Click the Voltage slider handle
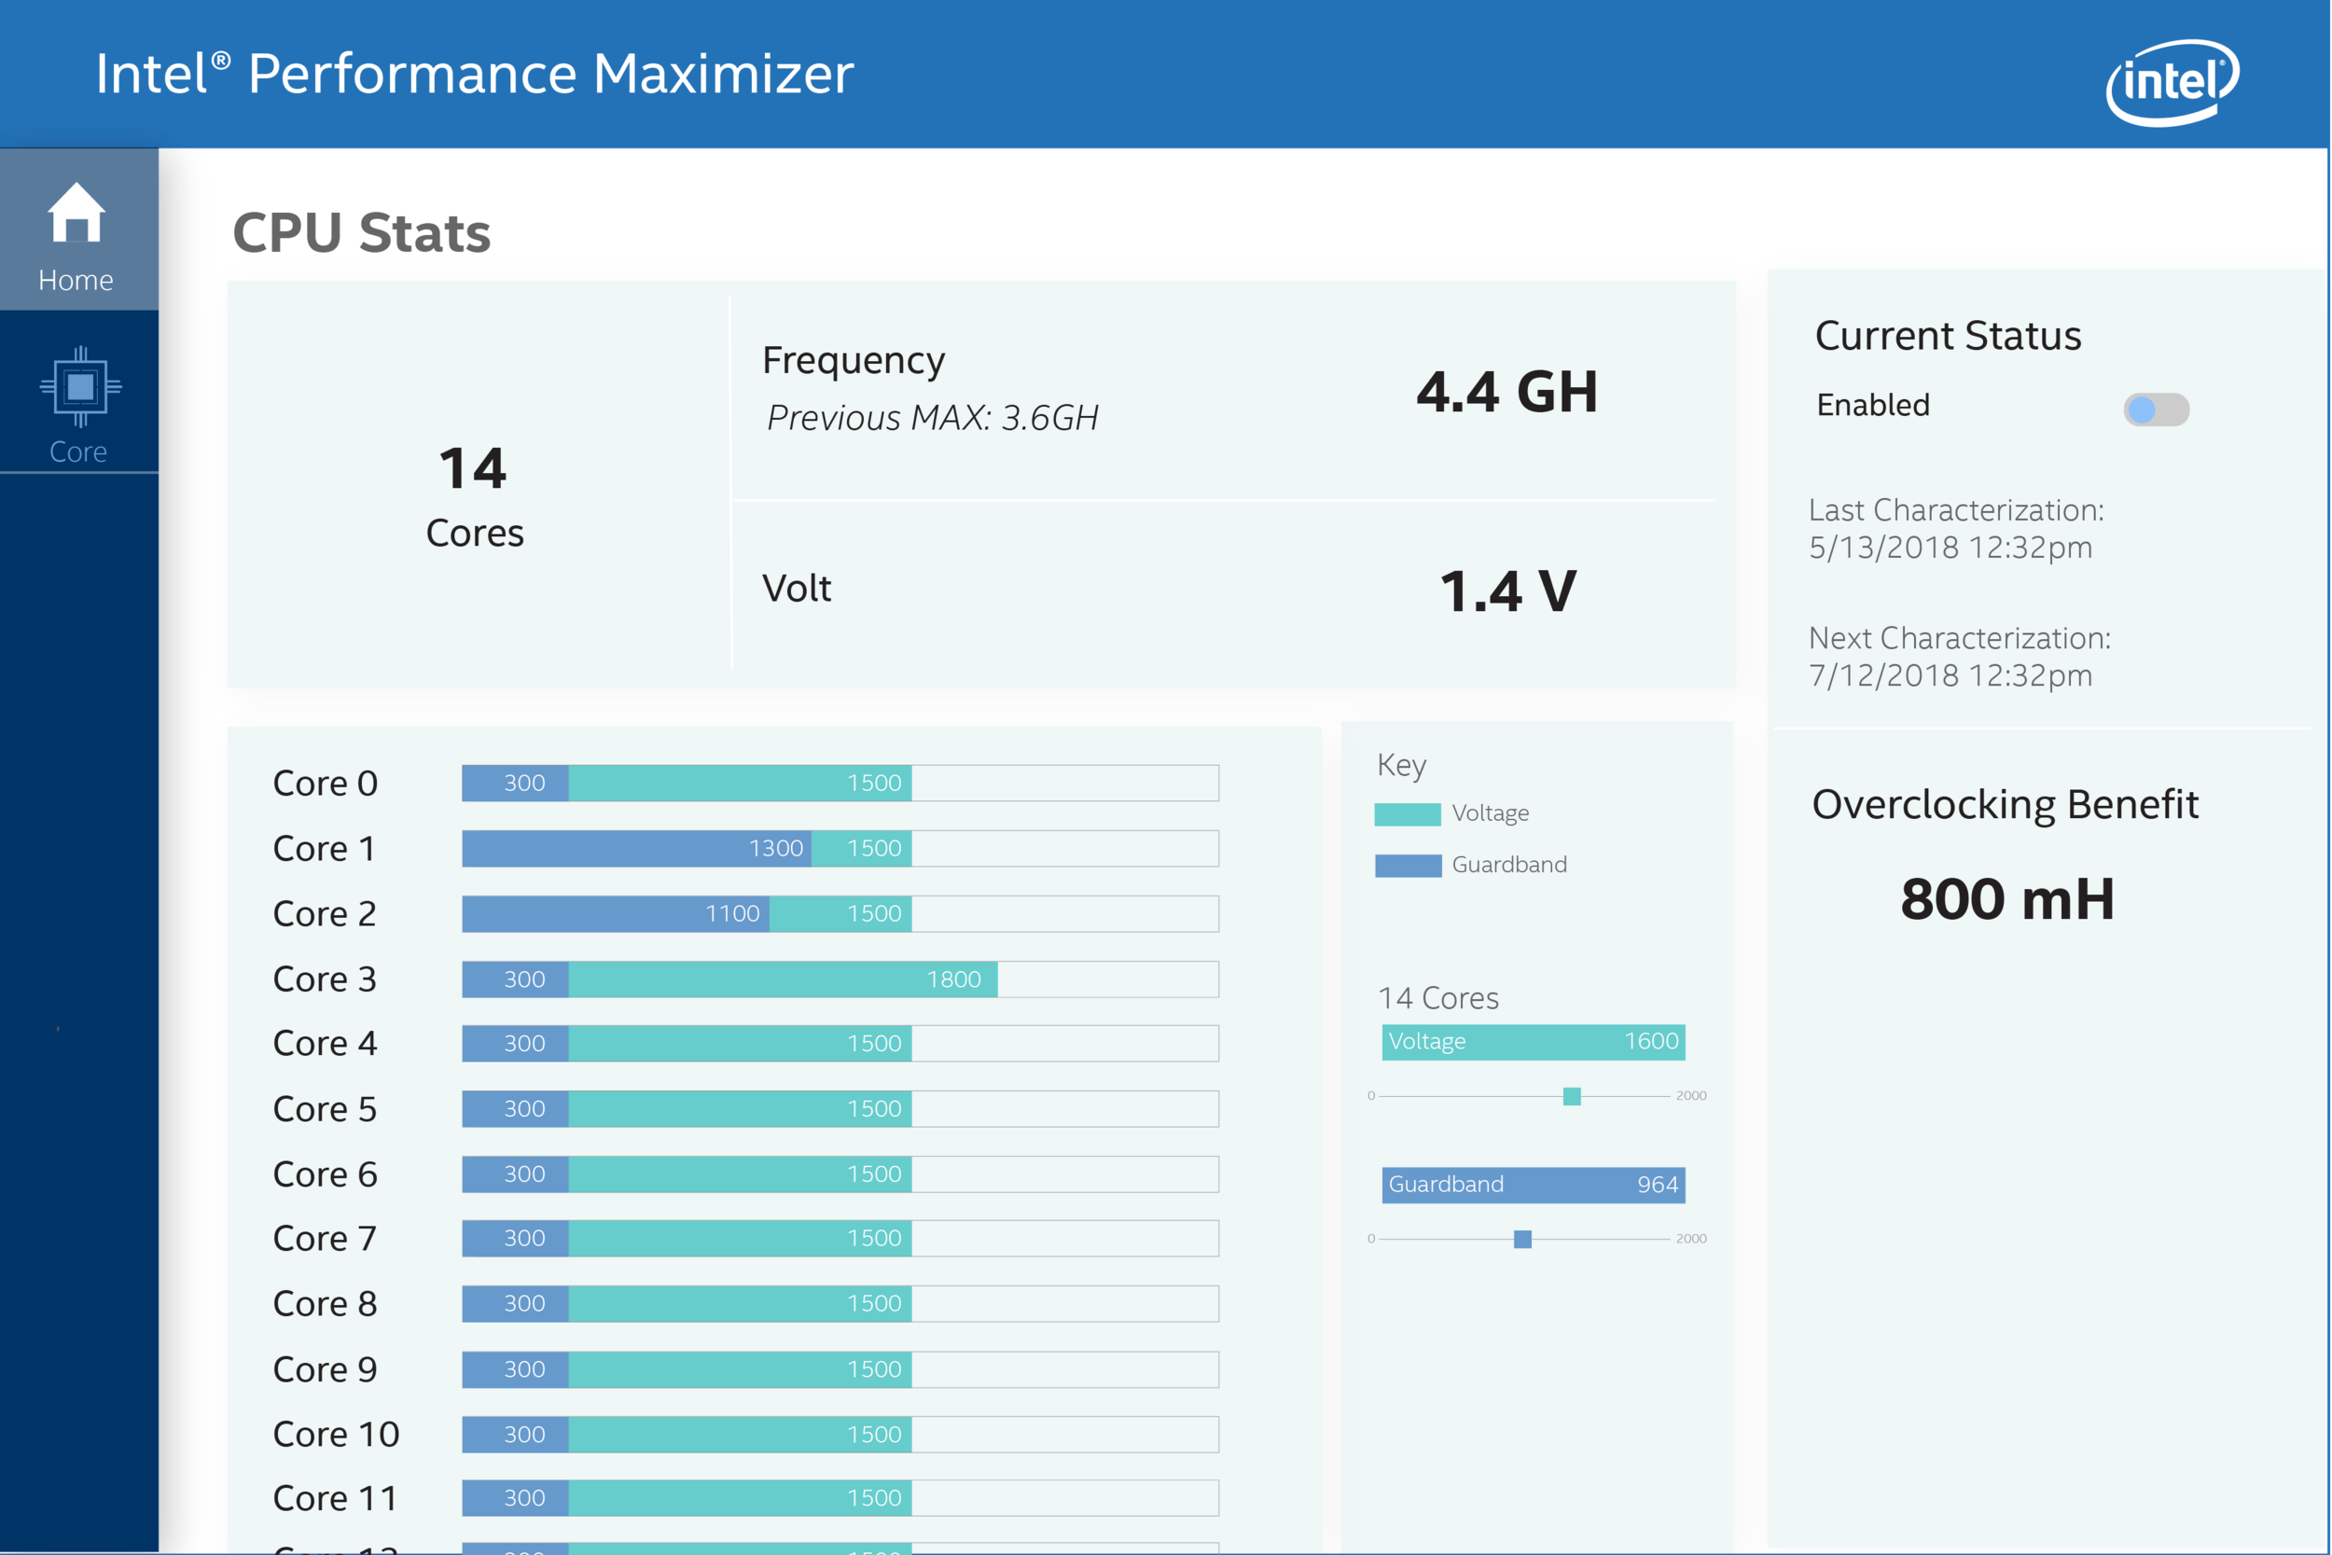 pyautogui.click(x=1572, y=1096)
